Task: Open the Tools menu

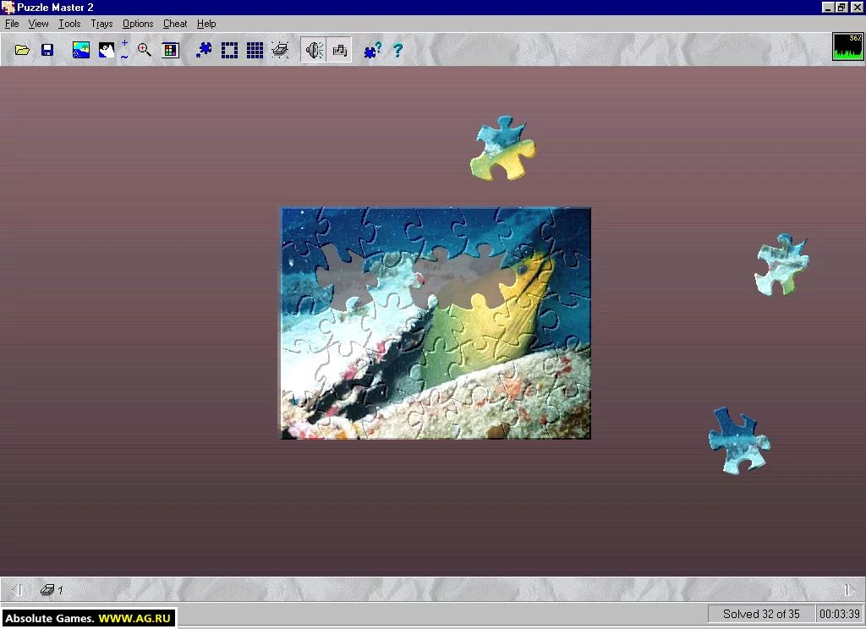Action: pos(69,24)
